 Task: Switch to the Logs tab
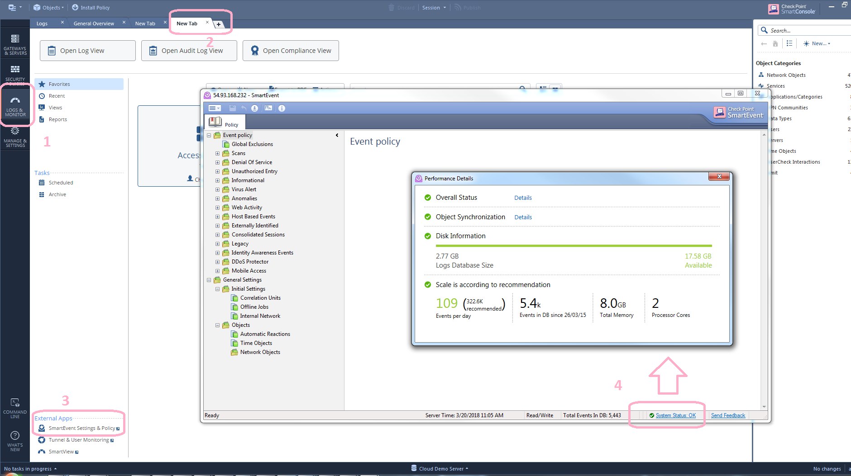click(42, 24)
